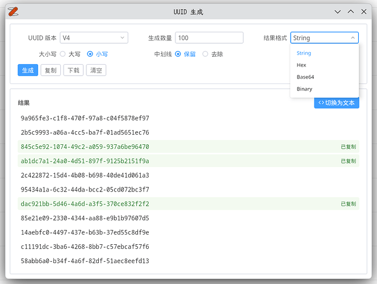Viewport: 377px width, 284px height.
Task: Click the blue 生成 generate button
Action: [28, 70]
